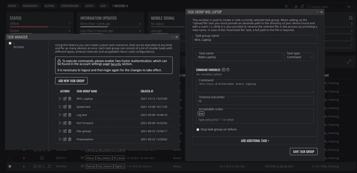Click the Timeout seconds field

(x=255, y=101)
